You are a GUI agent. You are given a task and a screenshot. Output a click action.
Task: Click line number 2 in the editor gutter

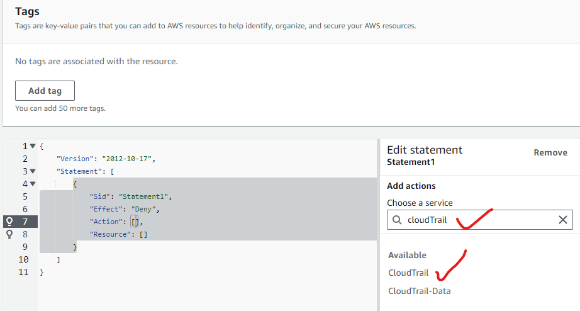click(x=25, y=159)
